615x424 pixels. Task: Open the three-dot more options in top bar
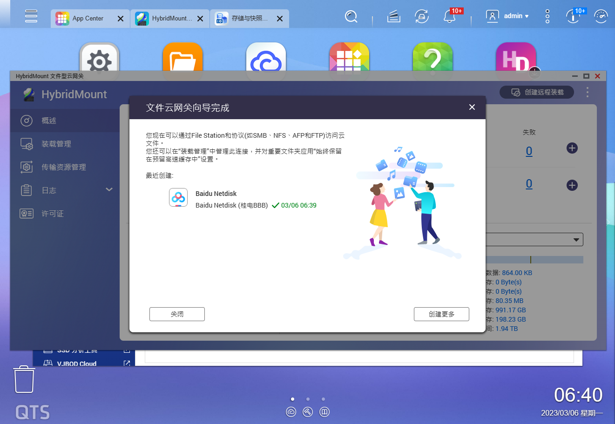[547, 16]
